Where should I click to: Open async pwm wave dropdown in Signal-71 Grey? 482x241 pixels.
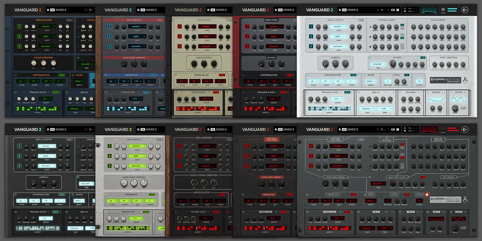pyautogui.click(x=339, y=166)
